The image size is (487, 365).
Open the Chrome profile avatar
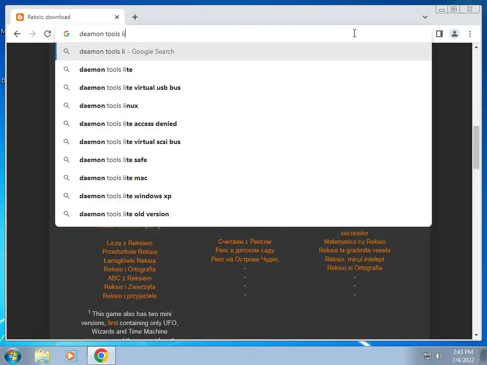(x=454, y=34)
